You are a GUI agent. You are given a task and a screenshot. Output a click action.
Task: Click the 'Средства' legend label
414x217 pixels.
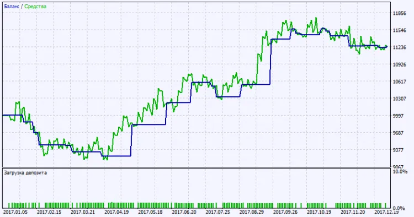pyautogui.click(x=35, y=7)
